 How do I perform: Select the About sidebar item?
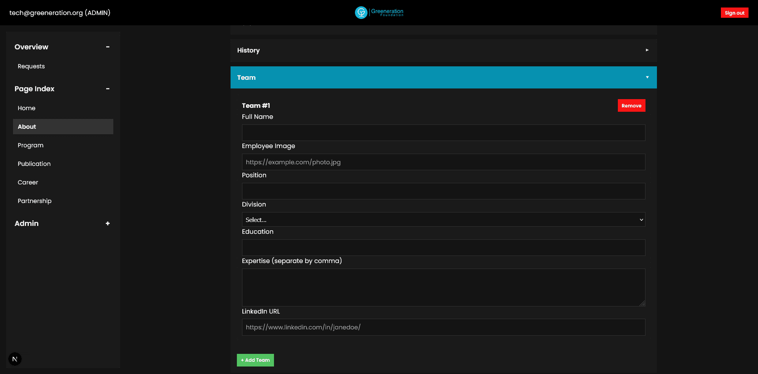27,127
